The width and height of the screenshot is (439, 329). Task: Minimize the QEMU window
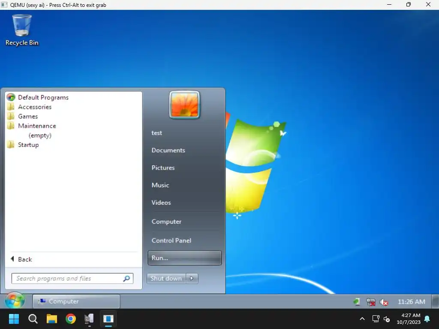(x=389, y=4)
